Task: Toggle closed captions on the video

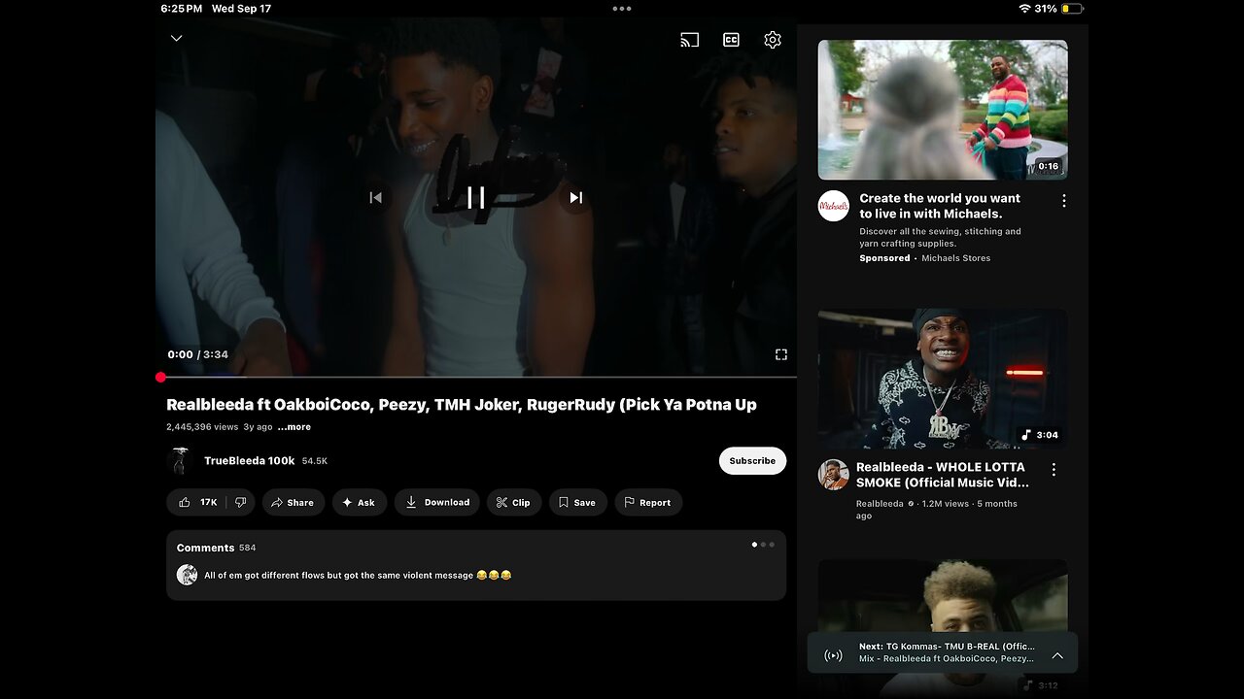Action: pos(731,40)
